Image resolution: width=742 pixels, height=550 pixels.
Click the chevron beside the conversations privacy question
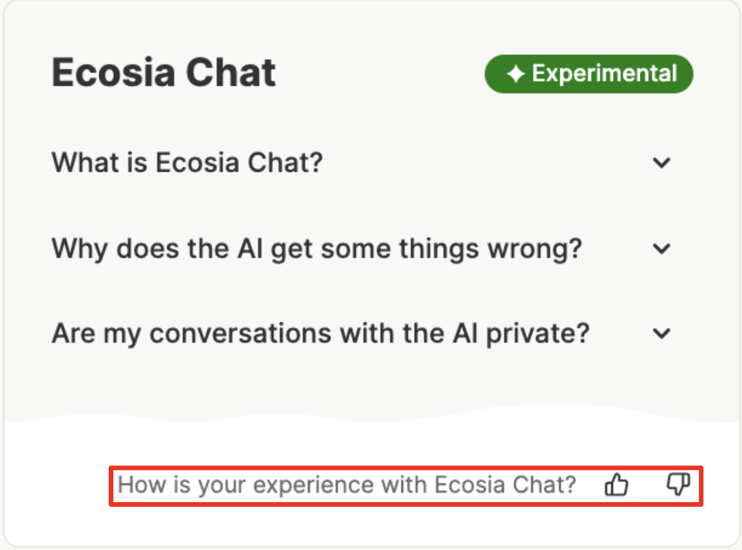point(661,333)
